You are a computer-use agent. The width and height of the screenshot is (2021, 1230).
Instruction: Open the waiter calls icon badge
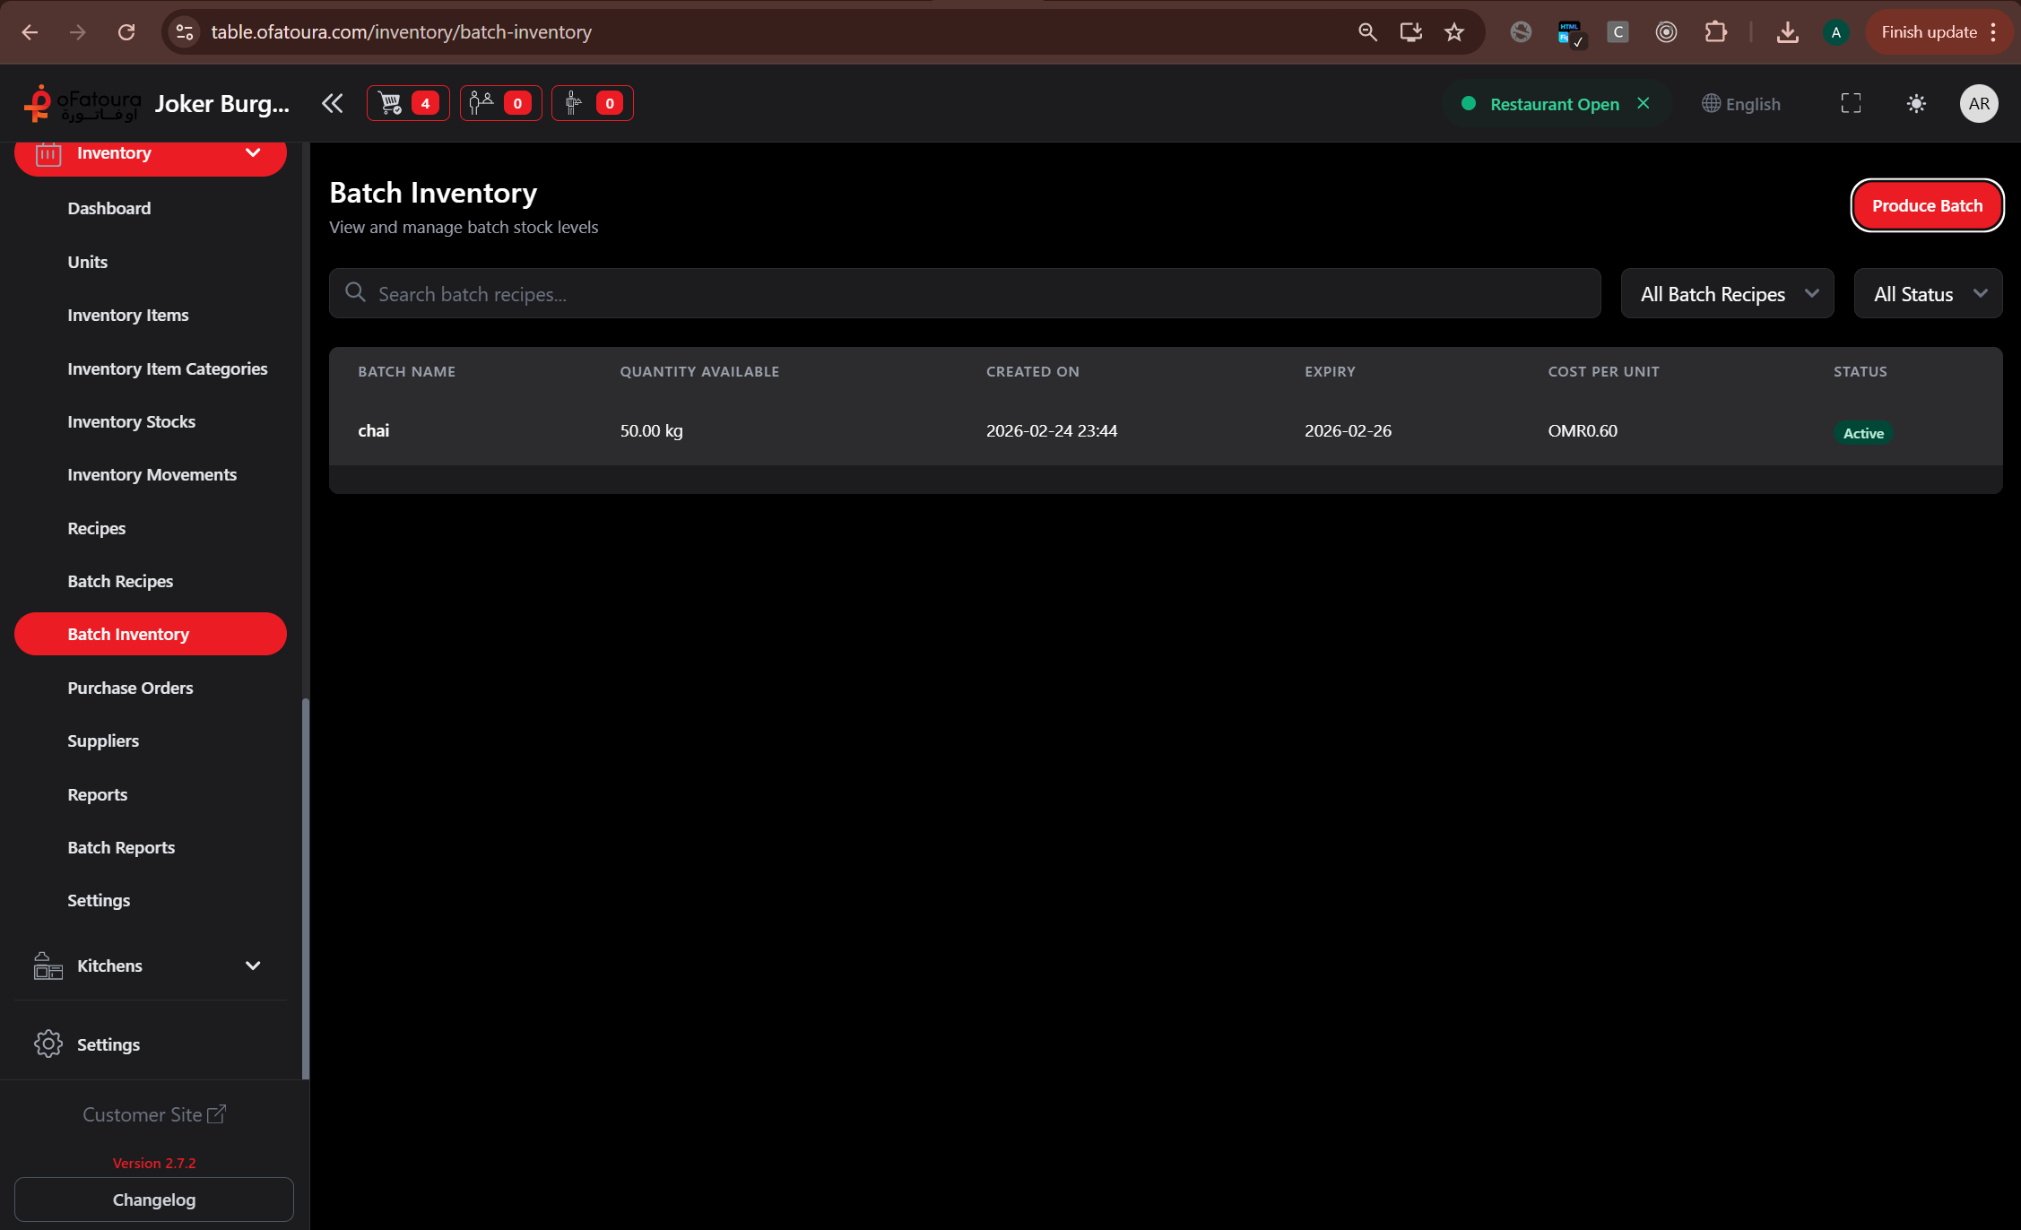(500, 103)
